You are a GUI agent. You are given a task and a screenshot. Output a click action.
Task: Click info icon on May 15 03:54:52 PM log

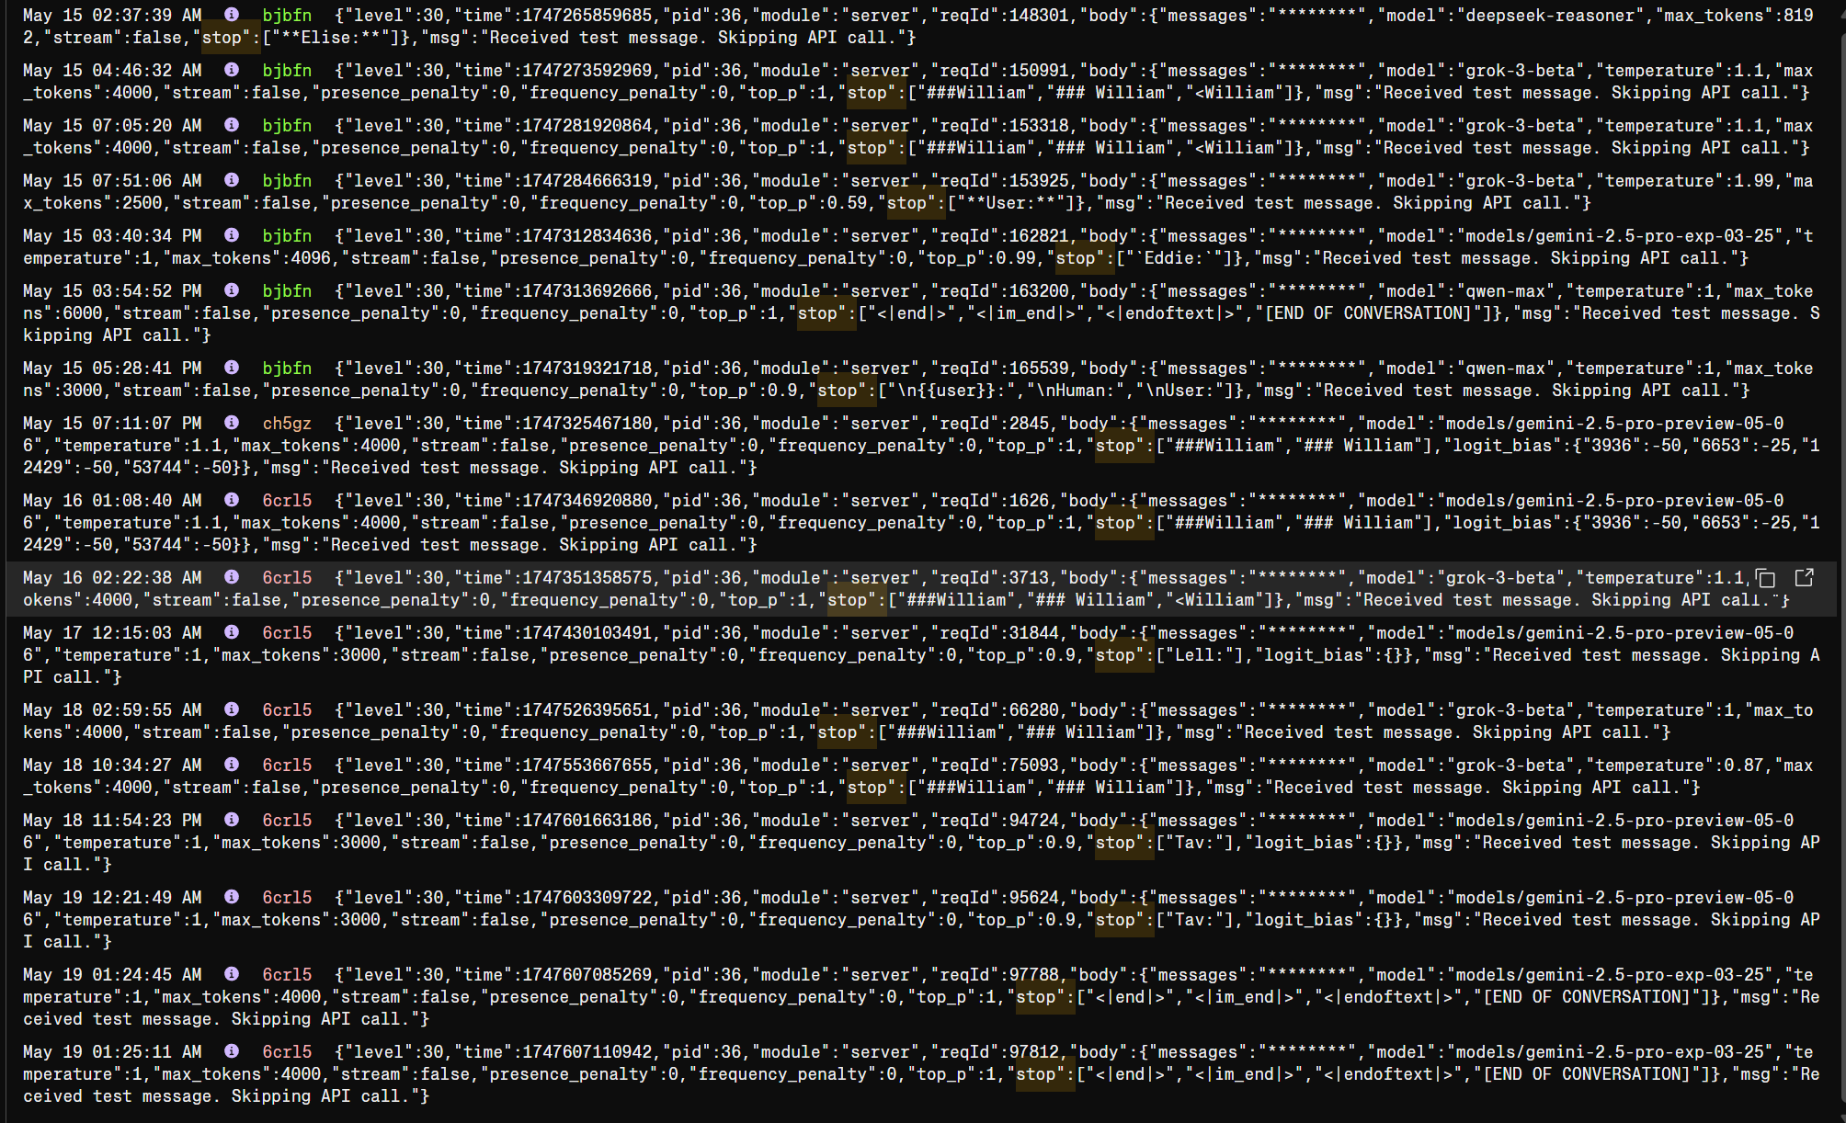tap(232, 290)
